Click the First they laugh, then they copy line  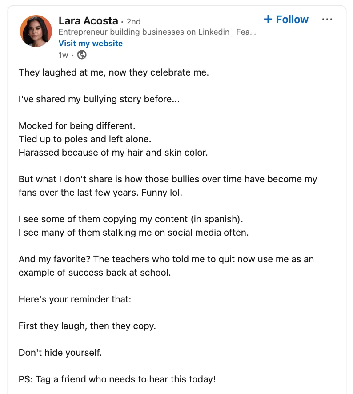point(87,326)
